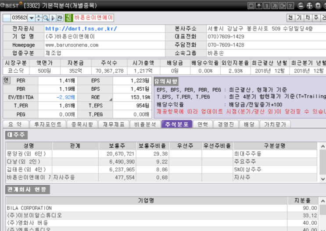The image size is (326, 231).
Task: Click the 90.00 ownership value
Action: [x=310, y=208]
